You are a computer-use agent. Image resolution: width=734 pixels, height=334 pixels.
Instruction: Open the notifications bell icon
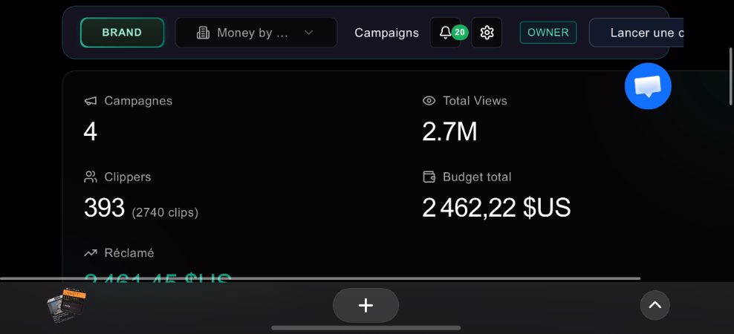point(445,33)
